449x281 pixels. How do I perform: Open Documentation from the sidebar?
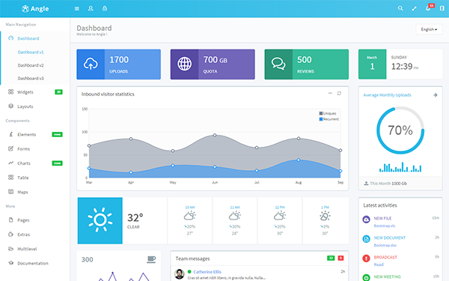35,263
